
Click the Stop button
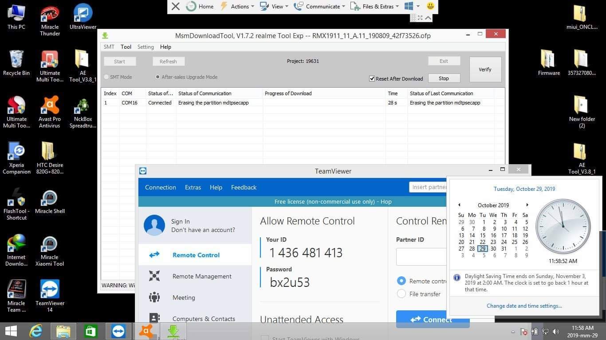tap(444, 78)
